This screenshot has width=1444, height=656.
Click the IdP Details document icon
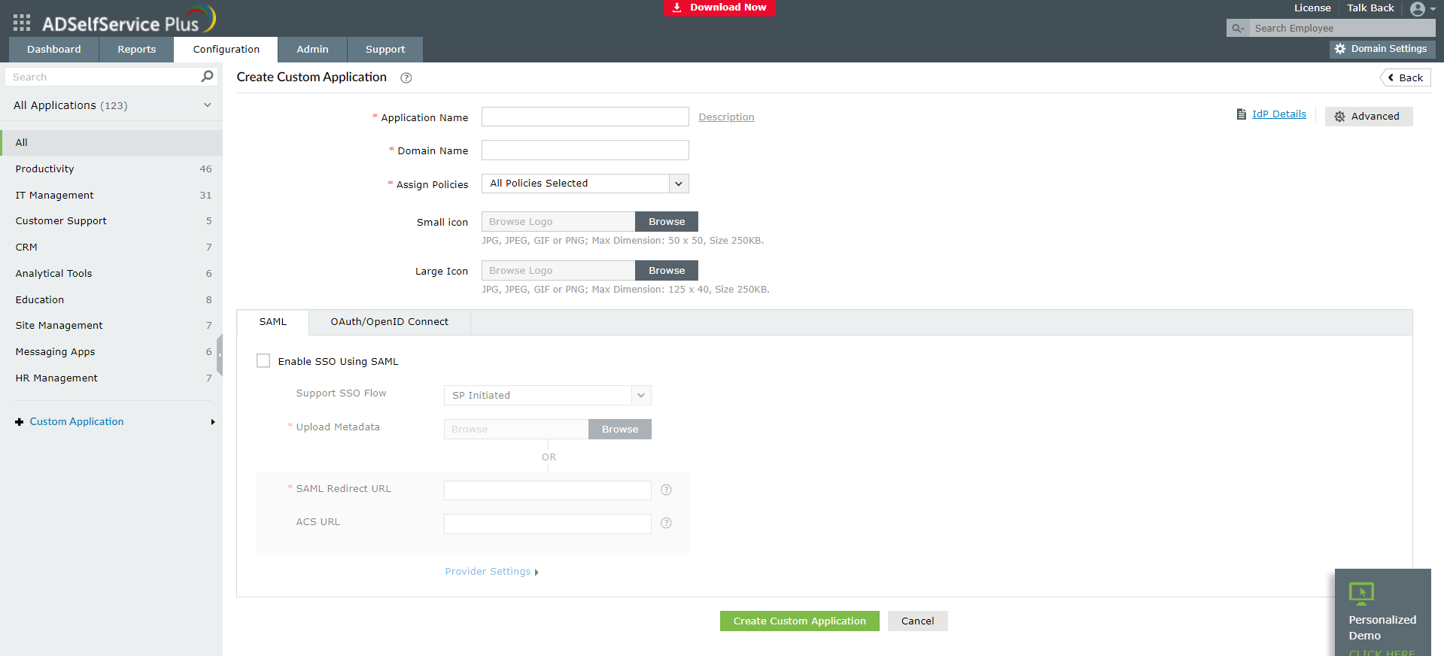point(1242,114)
